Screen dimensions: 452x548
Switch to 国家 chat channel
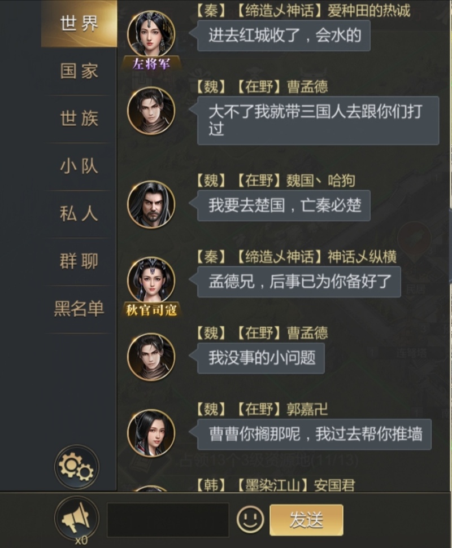(x=79, y=71)
